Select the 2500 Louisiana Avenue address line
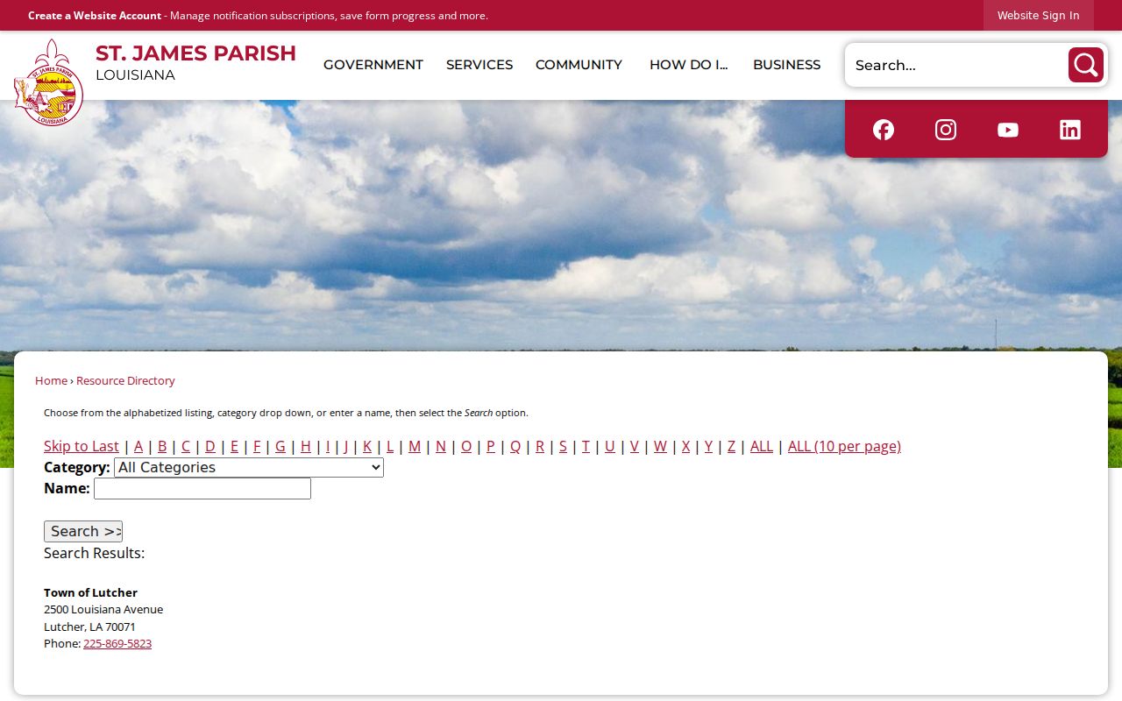The image size is (1122, 701). [103, 610]
